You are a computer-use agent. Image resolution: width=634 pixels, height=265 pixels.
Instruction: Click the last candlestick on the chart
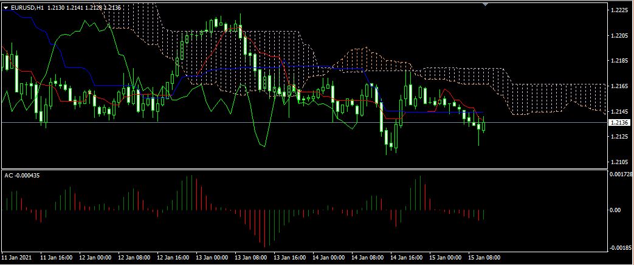484,126
